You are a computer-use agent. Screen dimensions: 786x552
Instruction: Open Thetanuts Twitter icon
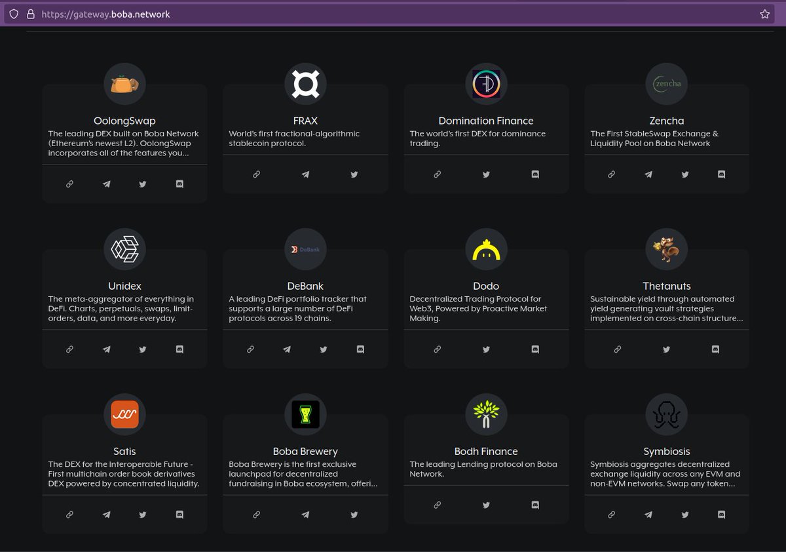tap(667, 349)
